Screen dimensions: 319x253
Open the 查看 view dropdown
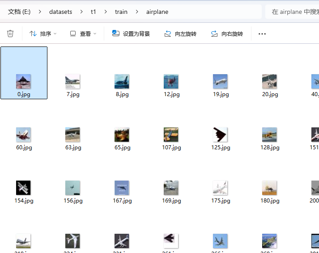(x=83, y=34)
